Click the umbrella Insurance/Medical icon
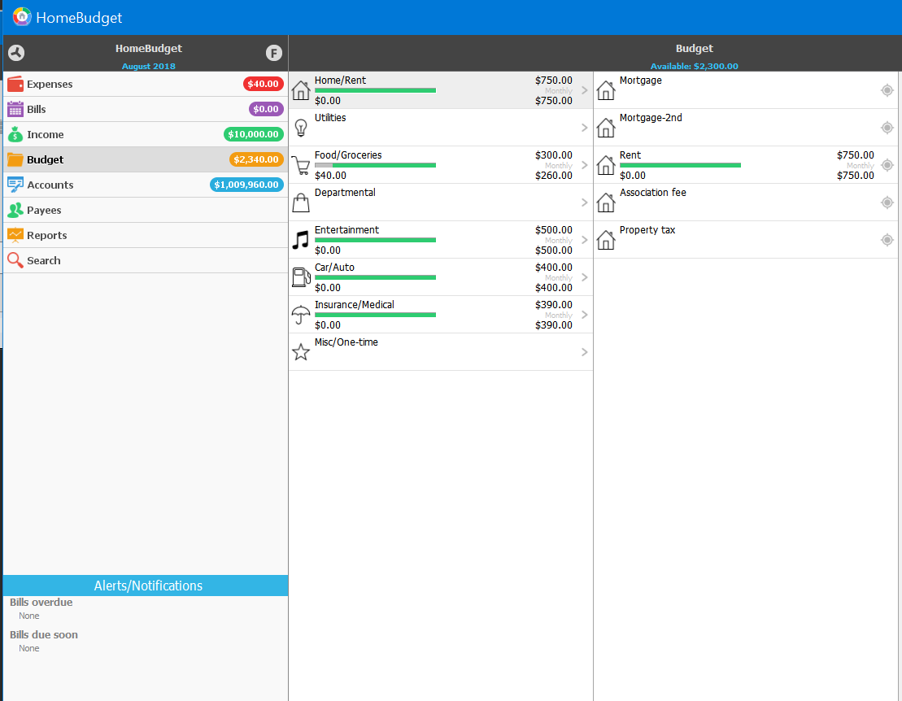 [x=301, y=315]
